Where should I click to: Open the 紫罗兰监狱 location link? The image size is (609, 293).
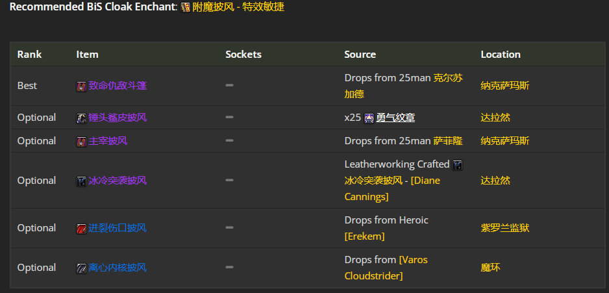(505, 228)
